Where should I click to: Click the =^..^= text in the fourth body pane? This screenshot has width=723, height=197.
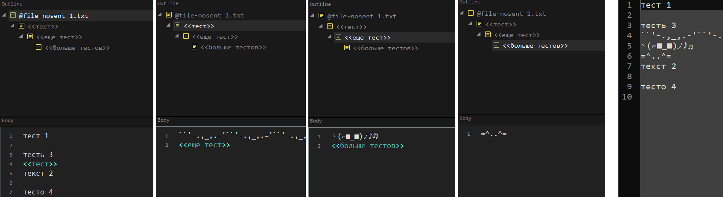pyautogui.click(x=494, y=134)
